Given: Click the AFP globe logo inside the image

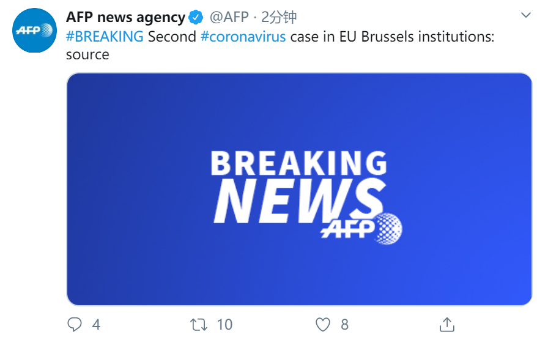Looking at the screenshot, I should tap(361, 229).
